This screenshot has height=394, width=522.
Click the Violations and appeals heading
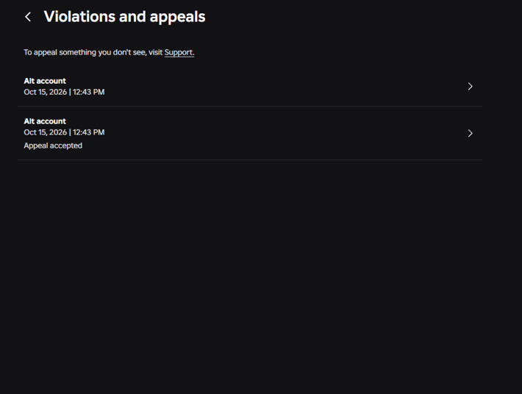(124, 17)
